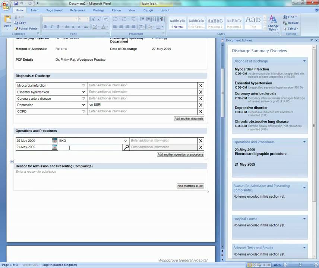Close the Document Actions pane
Image resolution: width=319 pixels, height=268 pixels.
[316, 41]
